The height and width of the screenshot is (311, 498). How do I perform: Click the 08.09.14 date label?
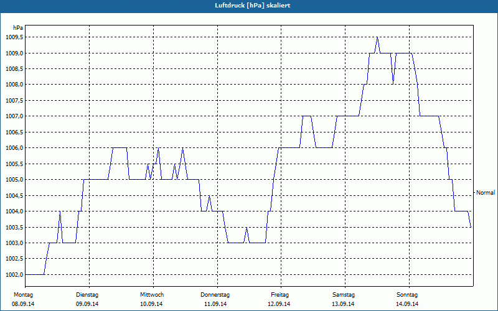(23, 304)
